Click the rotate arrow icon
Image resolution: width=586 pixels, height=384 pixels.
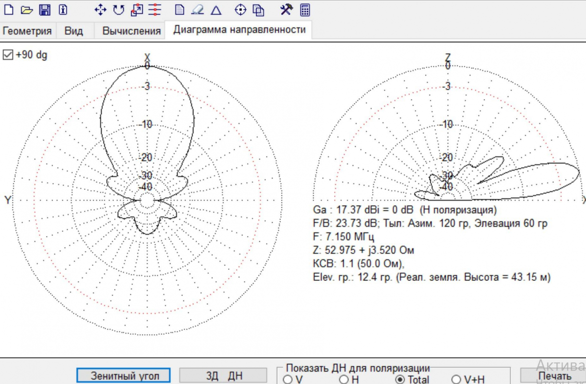(x=119, y=10)
